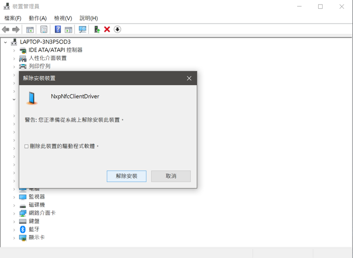
Task: Open the 檢視(V) menu
Action: 63,18
